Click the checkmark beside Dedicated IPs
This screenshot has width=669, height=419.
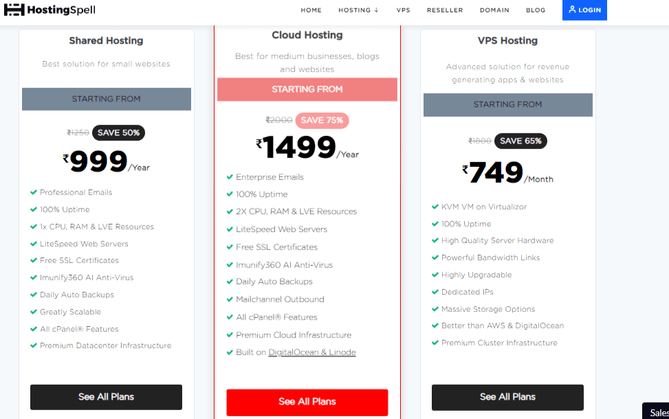pos(435,292)
